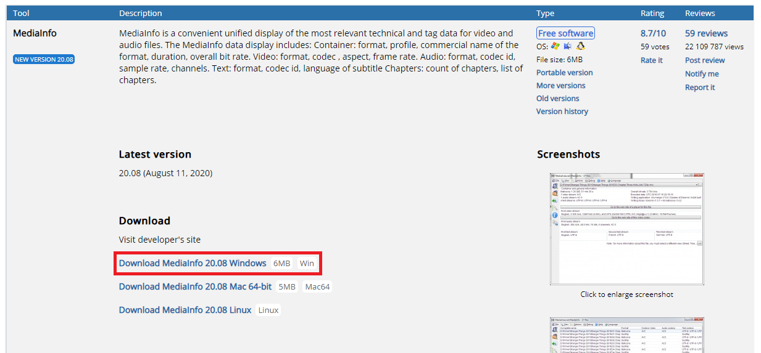Click the Rating column header
The image size is (761, 353).
pos(652,13)
